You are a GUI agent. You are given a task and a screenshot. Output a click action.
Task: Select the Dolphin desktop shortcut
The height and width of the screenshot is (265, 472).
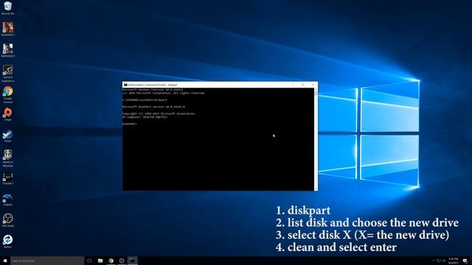click(x=8, y=199)
